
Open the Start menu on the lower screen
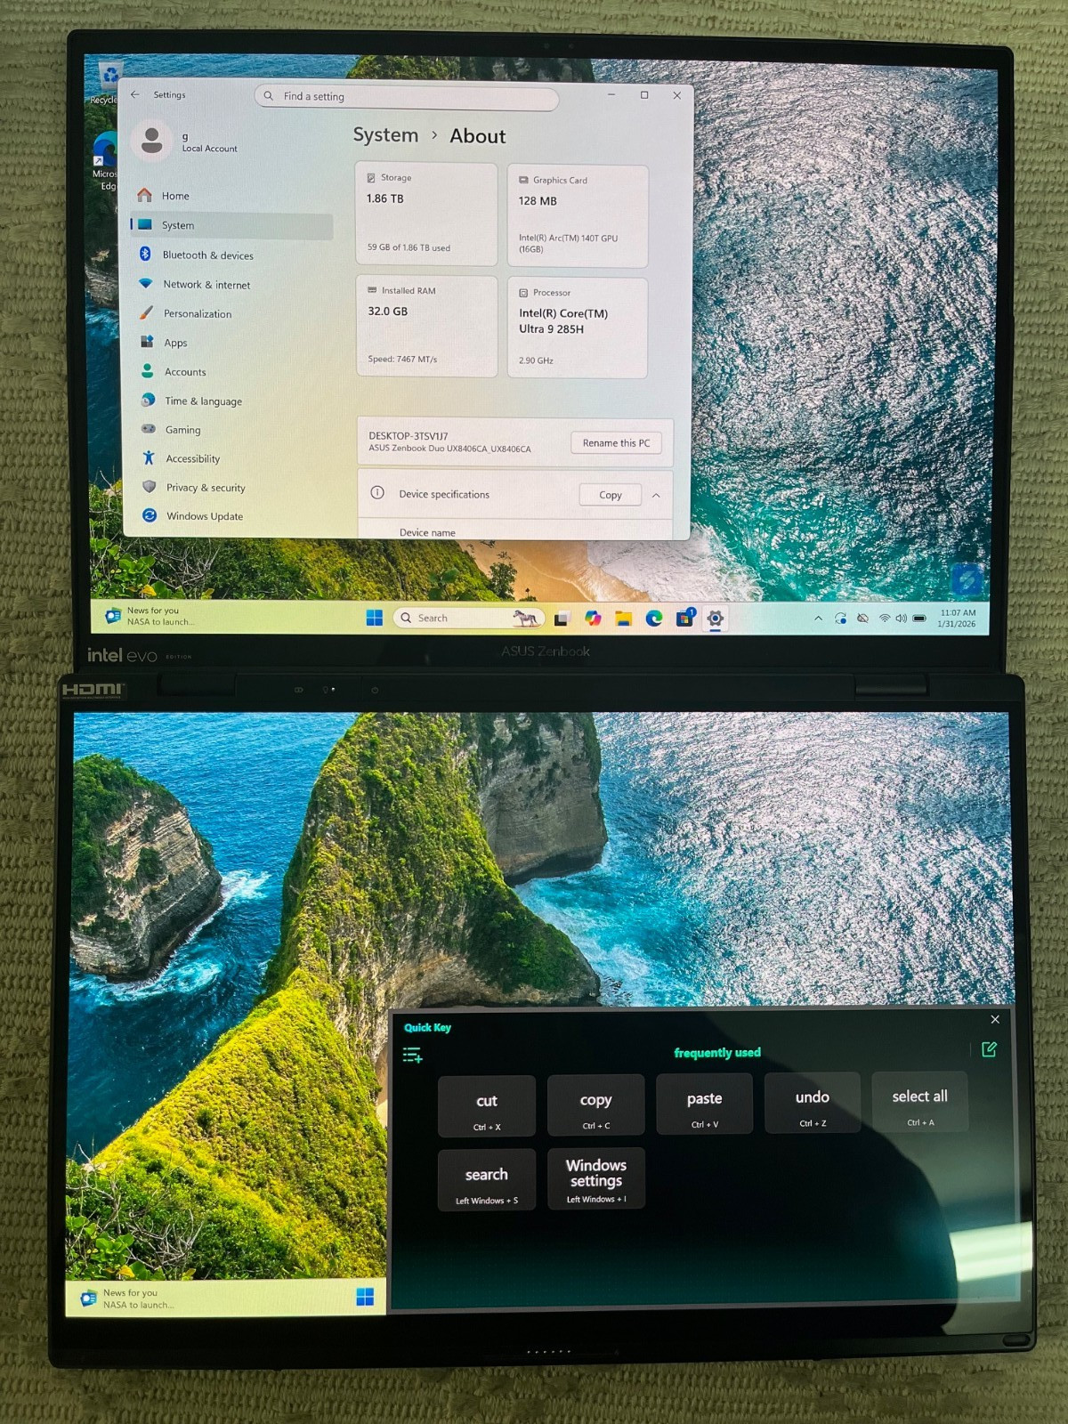pyautogui.click(x=365, y=1297)
